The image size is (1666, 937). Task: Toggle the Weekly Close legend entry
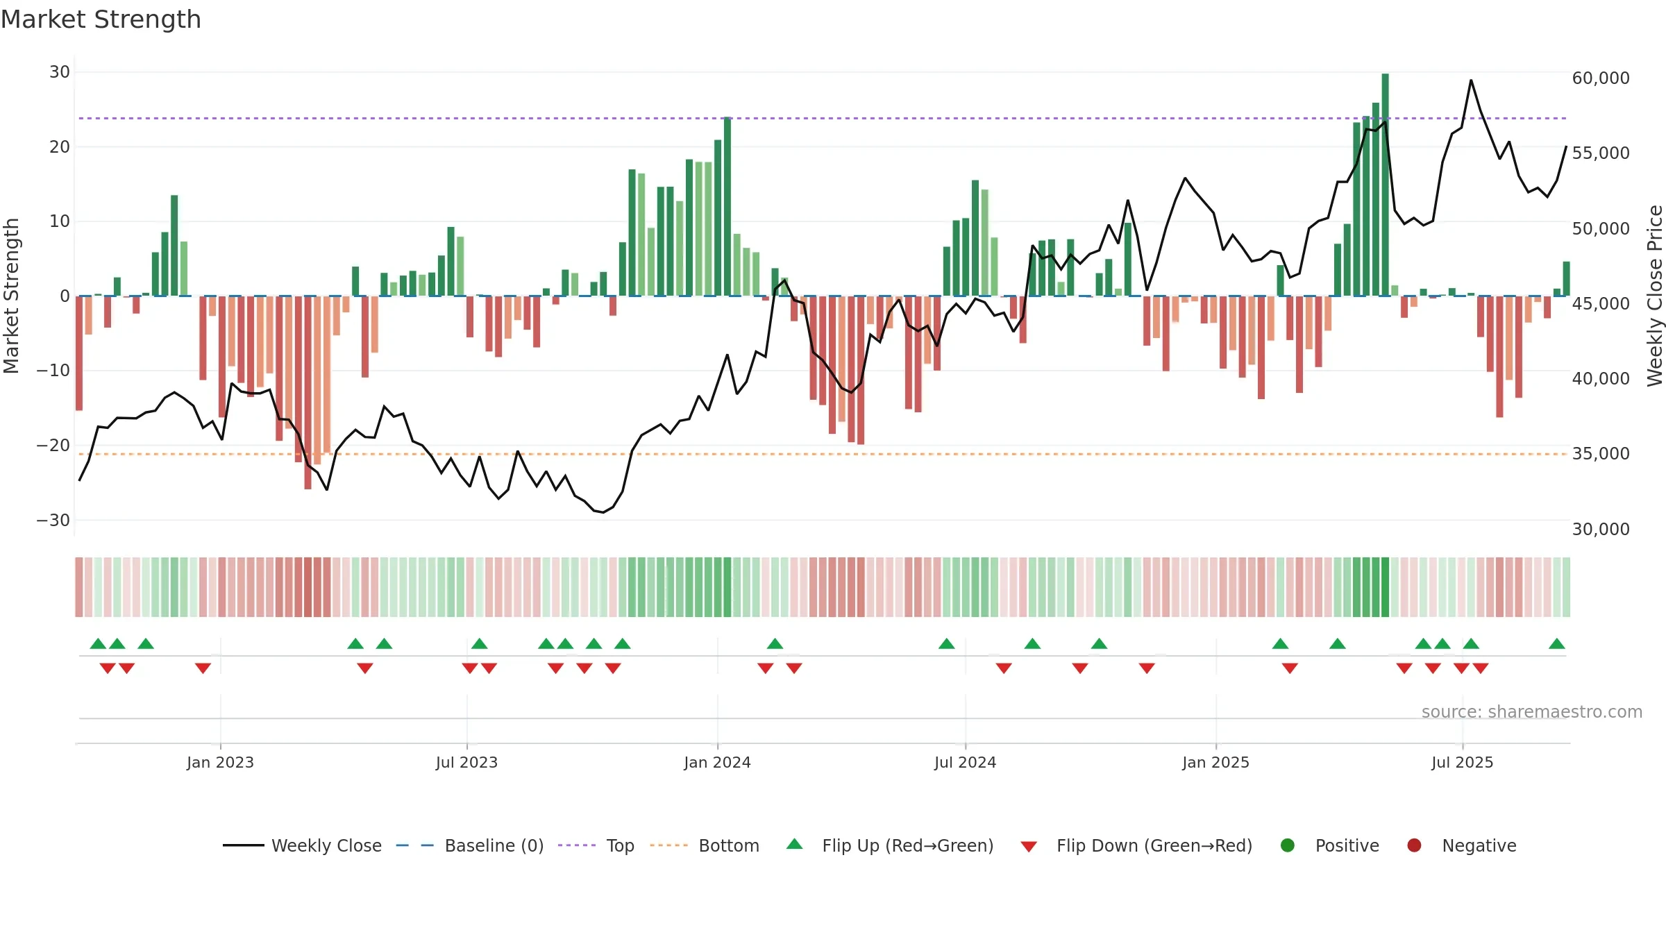302,845
